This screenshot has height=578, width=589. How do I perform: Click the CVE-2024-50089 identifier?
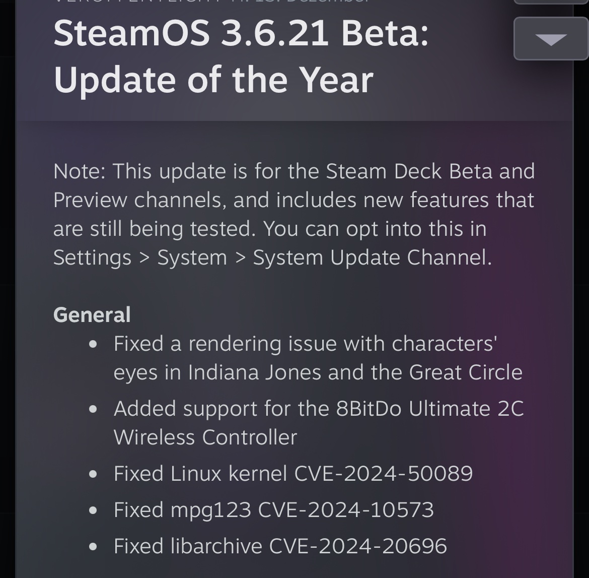point(384,474)
